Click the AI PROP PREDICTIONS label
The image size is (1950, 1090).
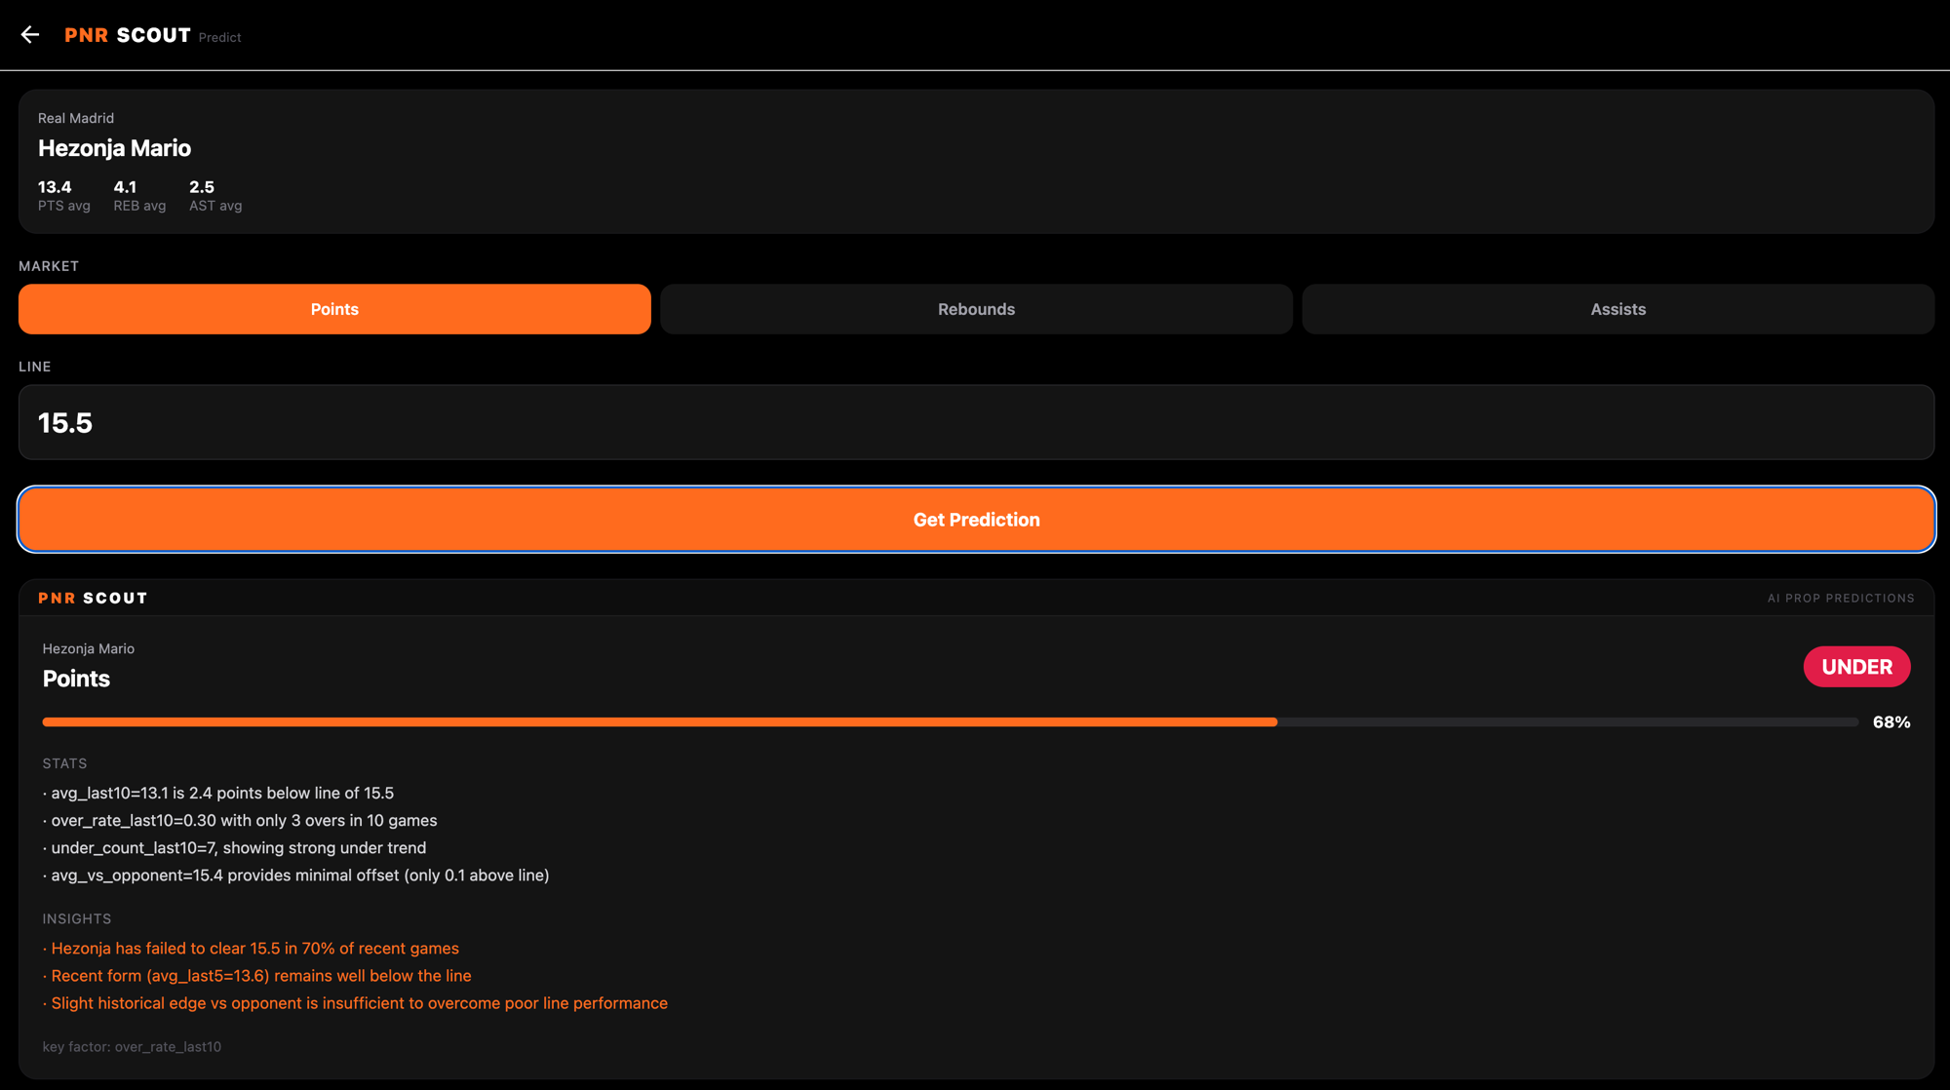click(1841, 599)
